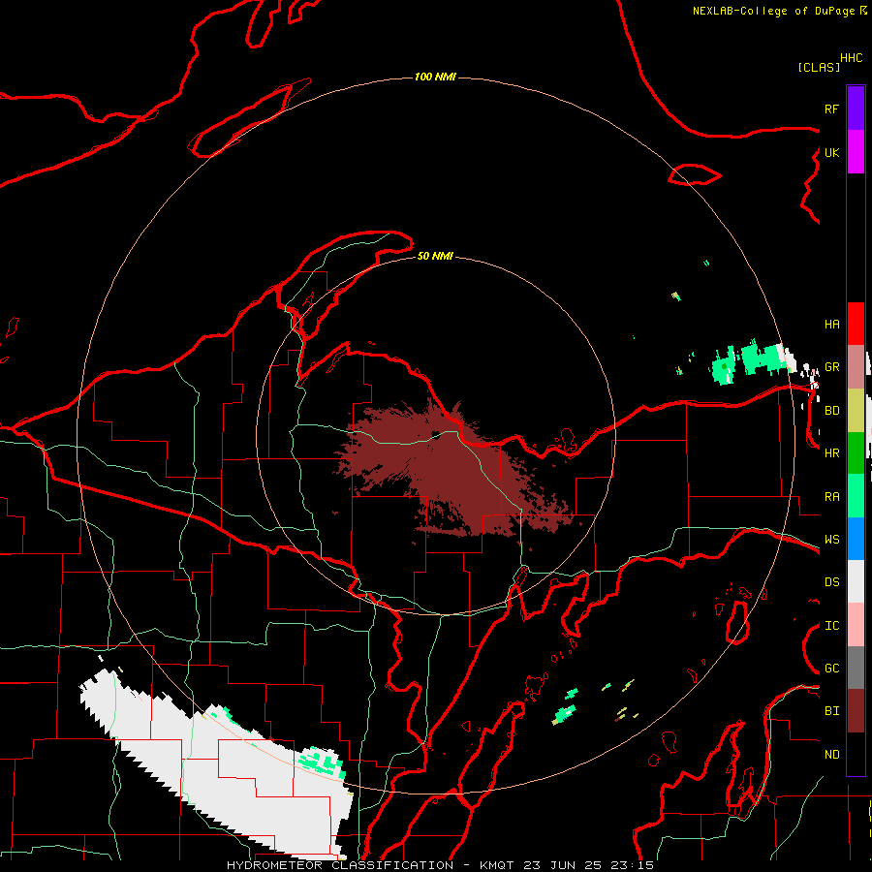
Task: Click the ND legend label
Action: (x=831, y=755)
